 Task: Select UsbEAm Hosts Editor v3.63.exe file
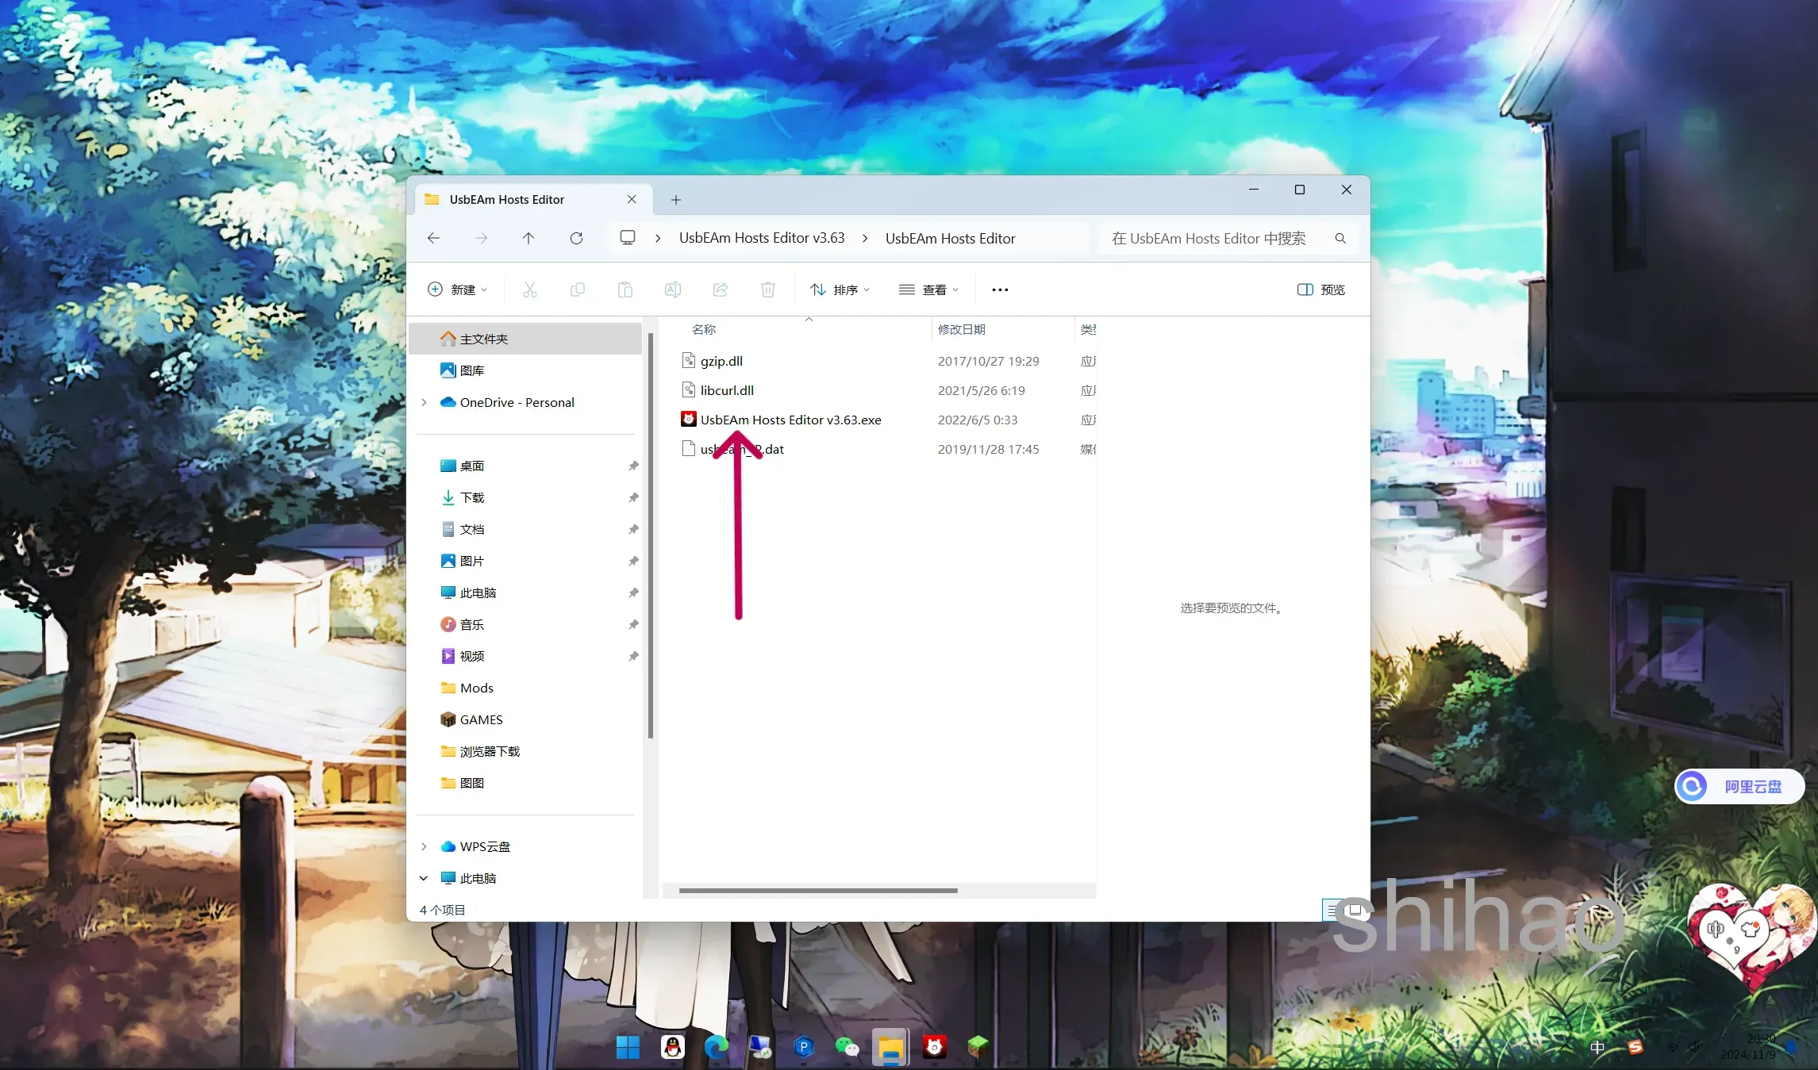coord(790,420)
